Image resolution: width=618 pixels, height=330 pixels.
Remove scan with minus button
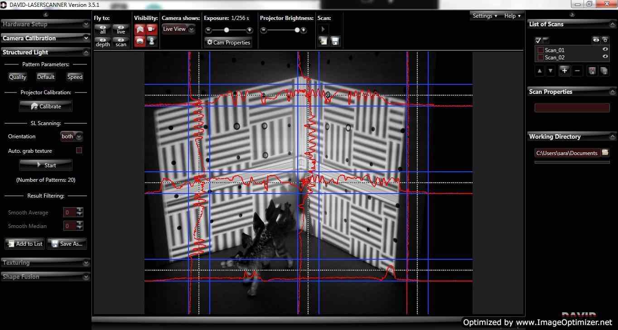577,70
